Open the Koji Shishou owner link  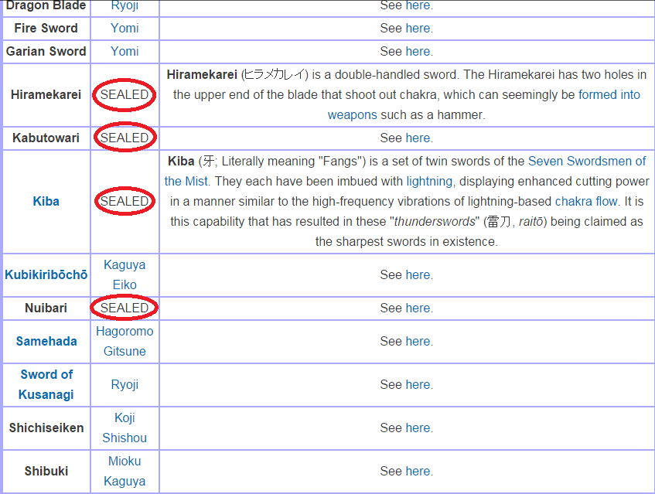[125, 428]
